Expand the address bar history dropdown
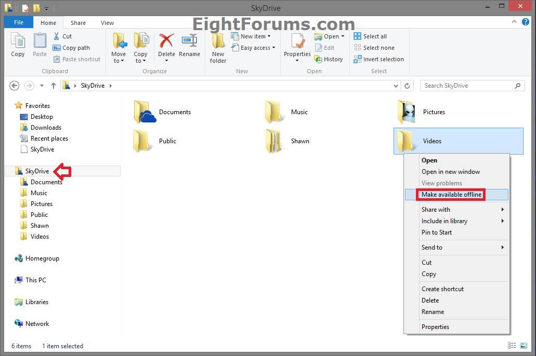 [396, 86]
